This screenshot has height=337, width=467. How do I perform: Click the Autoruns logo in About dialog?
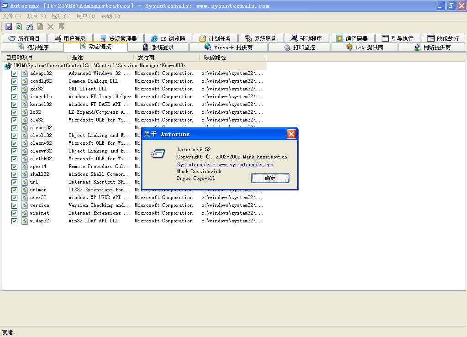(158, 154)
